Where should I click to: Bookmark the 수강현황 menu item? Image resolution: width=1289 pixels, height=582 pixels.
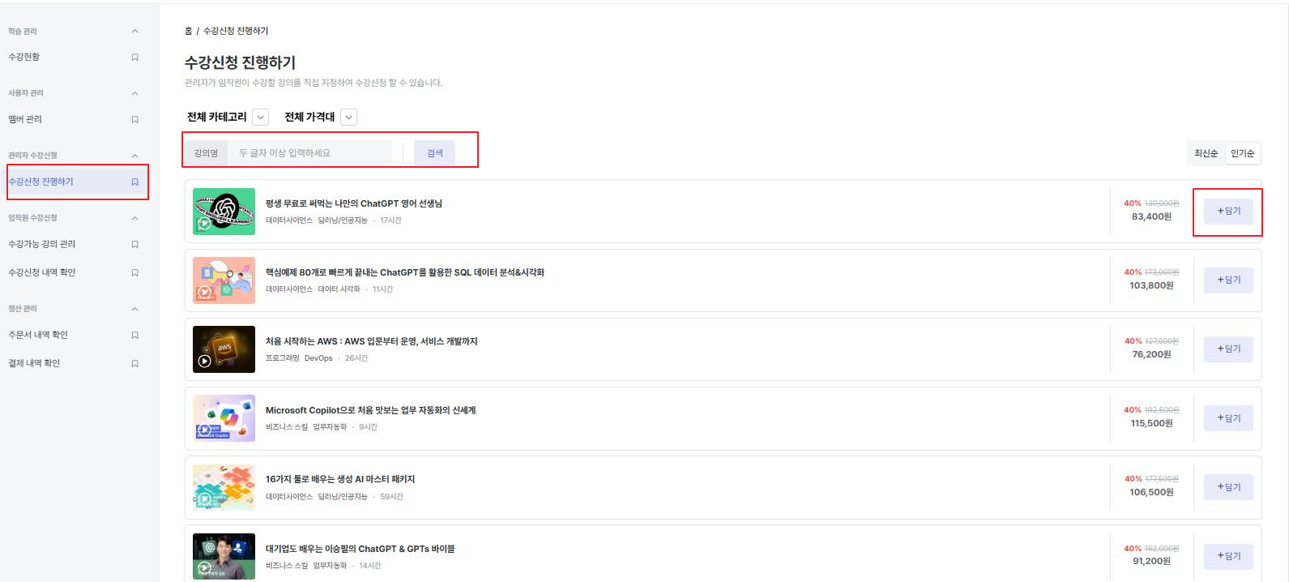(134, 58)
